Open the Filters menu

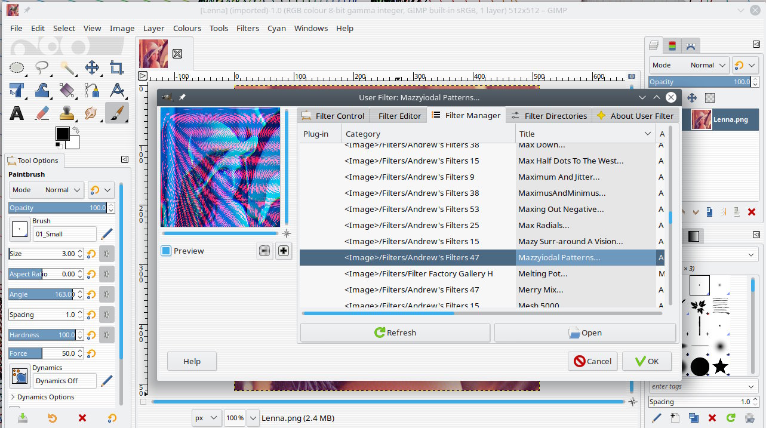248,28
